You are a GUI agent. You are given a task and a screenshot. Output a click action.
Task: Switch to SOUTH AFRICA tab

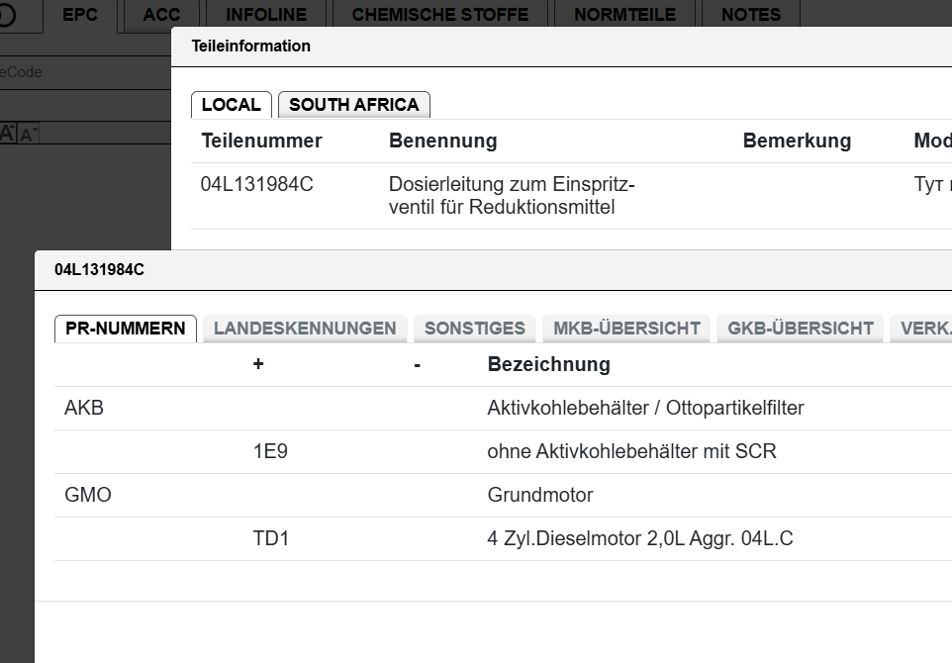pyautogui.click(x=354, y=105)
